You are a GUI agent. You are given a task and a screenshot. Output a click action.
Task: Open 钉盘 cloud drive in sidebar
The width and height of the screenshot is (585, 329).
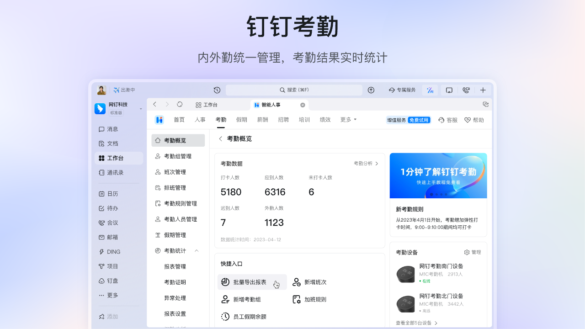[x=112, y=281]
